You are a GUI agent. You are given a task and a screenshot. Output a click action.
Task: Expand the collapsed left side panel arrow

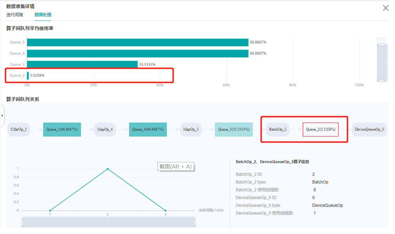click(2, 115)
